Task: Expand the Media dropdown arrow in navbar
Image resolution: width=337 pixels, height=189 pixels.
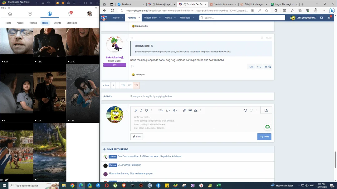Action: (x=175, y=18)
